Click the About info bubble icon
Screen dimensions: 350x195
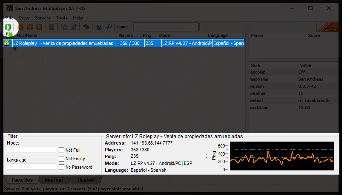108,27
